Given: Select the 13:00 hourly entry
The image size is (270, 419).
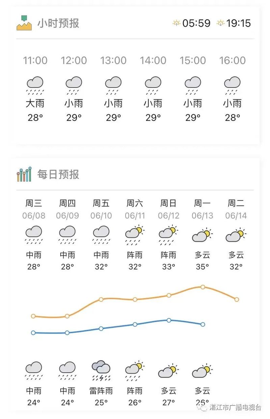Looking at the screenshot, I should pos(113,89).
